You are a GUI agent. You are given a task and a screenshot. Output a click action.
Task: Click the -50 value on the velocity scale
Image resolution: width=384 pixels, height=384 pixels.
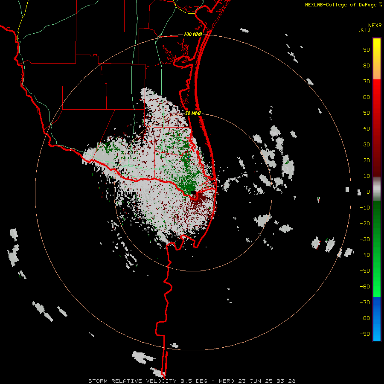(365, 271)
